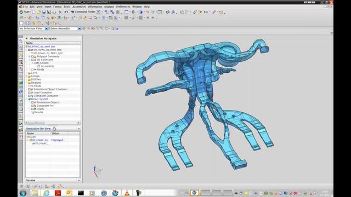Click the Simulation Navigator panel title
Screen dimensions: 351x197
43,38
